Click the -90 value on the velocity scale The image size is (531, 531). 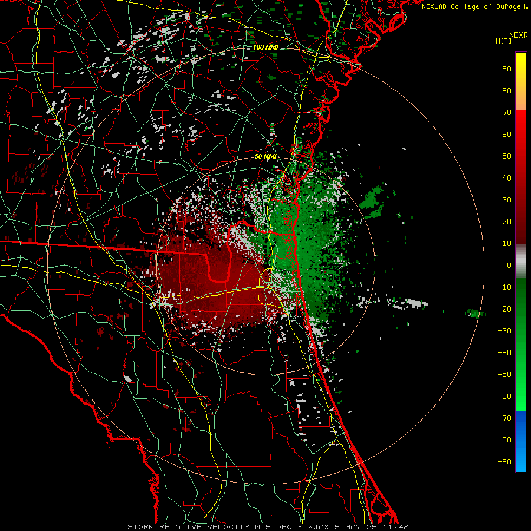pyautogui.click(x=504, y=462)
